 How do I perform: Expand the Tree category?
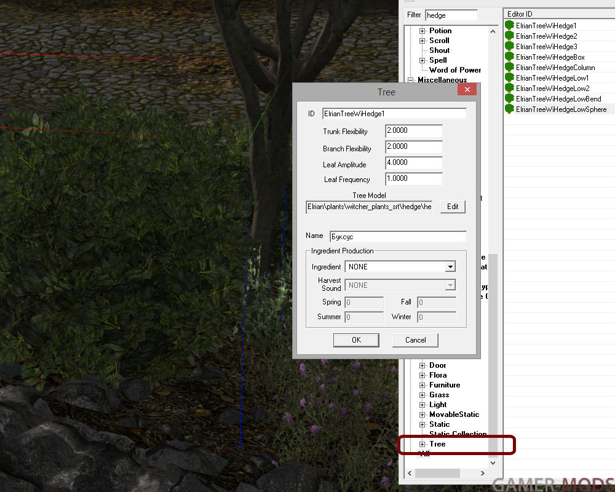coord(422,444)
